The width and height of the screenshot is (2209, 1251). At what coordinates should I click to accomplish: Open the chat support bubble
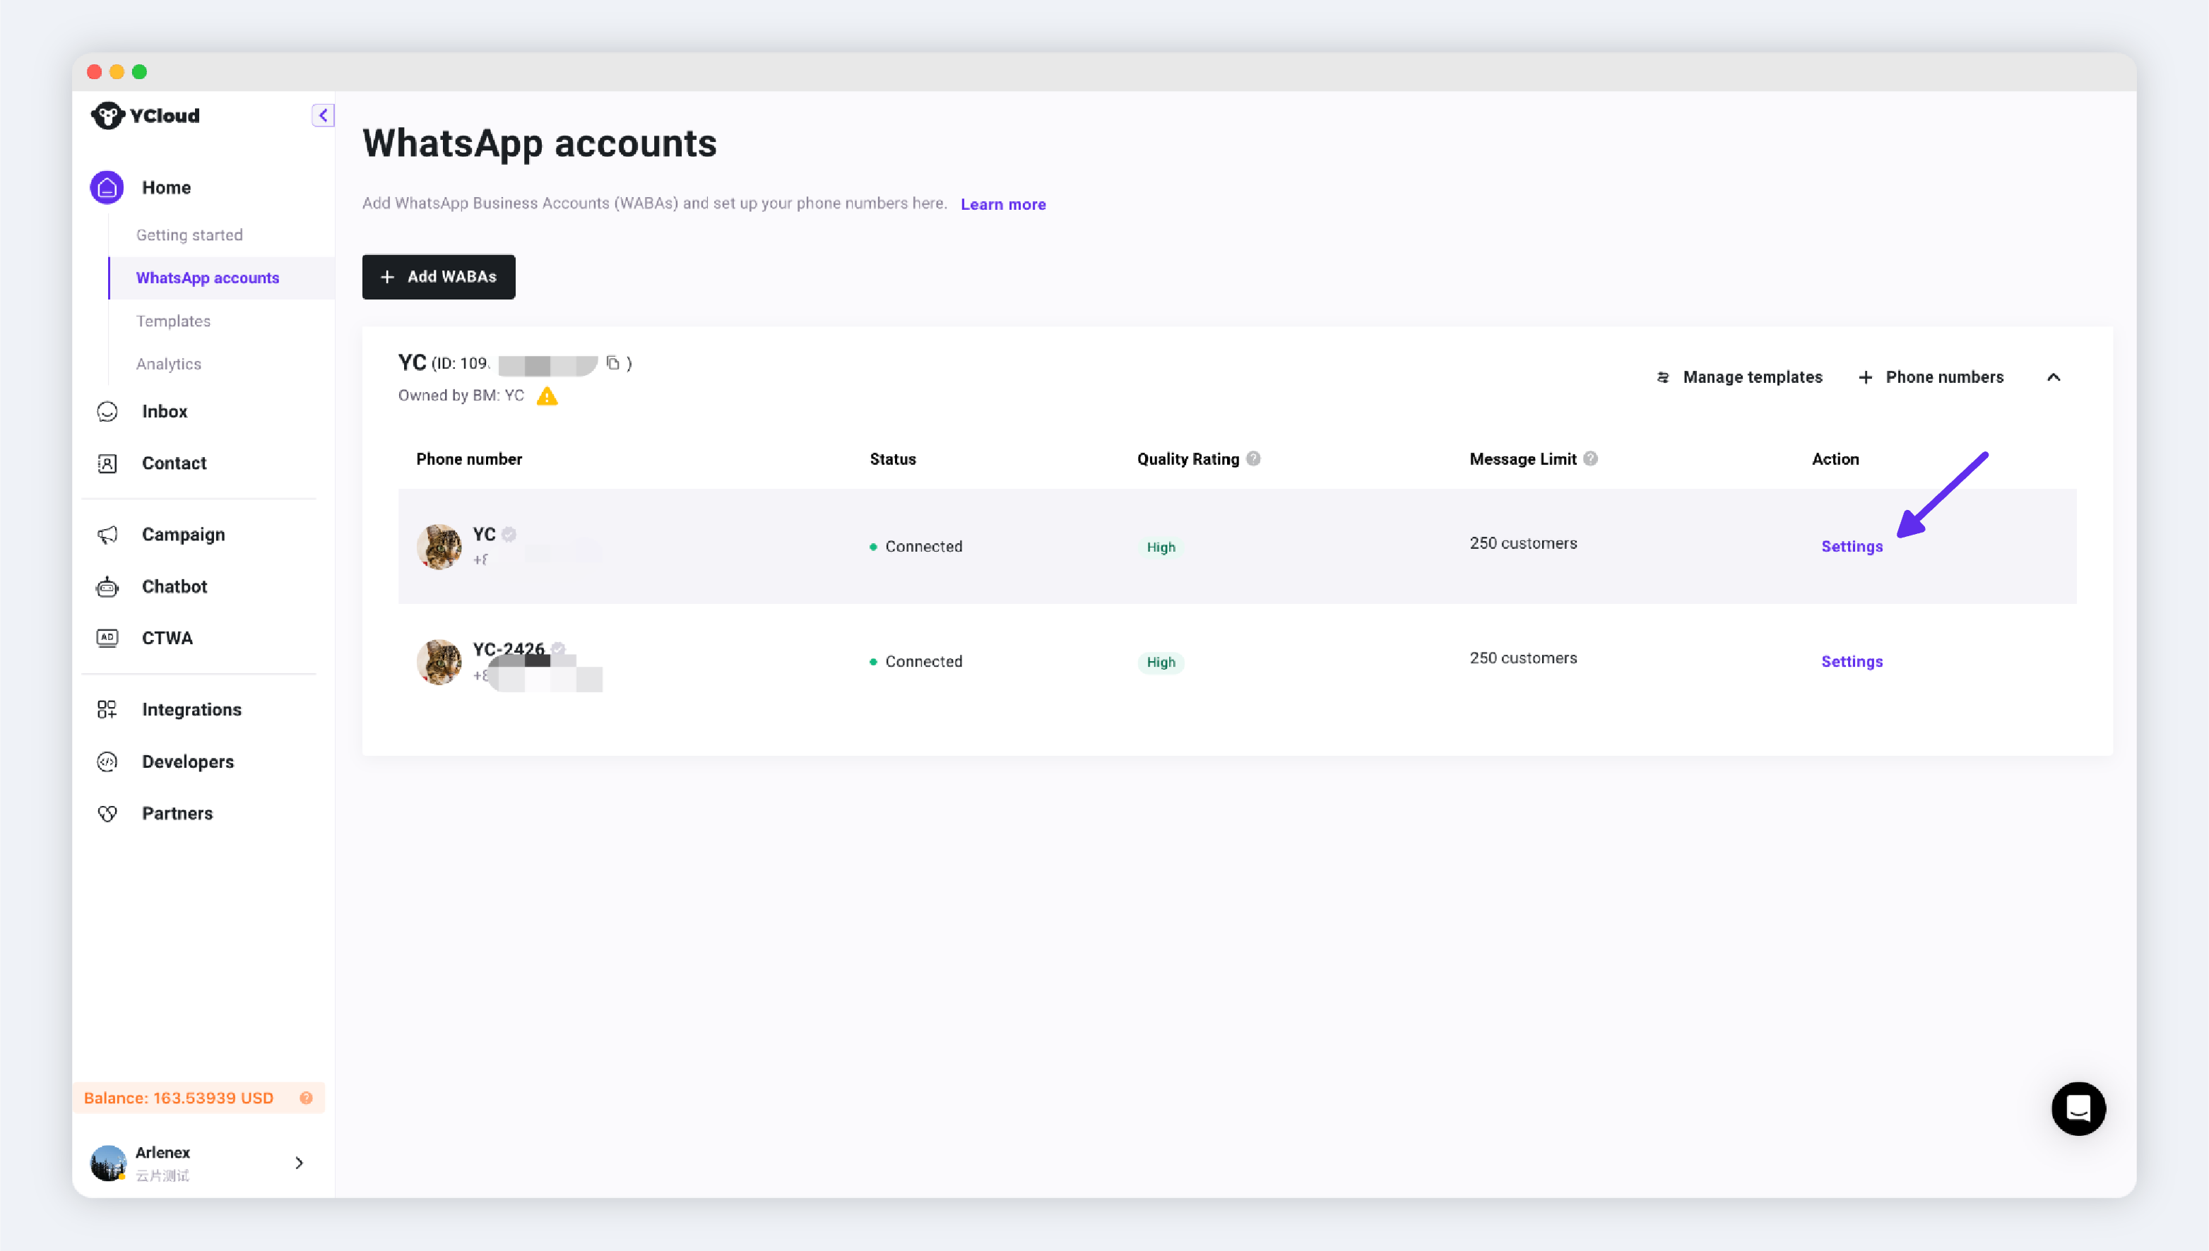pyautogui.click(x=2078, y=1108)
